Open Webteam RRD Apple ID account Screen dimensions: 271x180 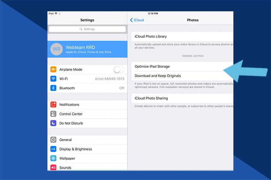tap(87, 49)
